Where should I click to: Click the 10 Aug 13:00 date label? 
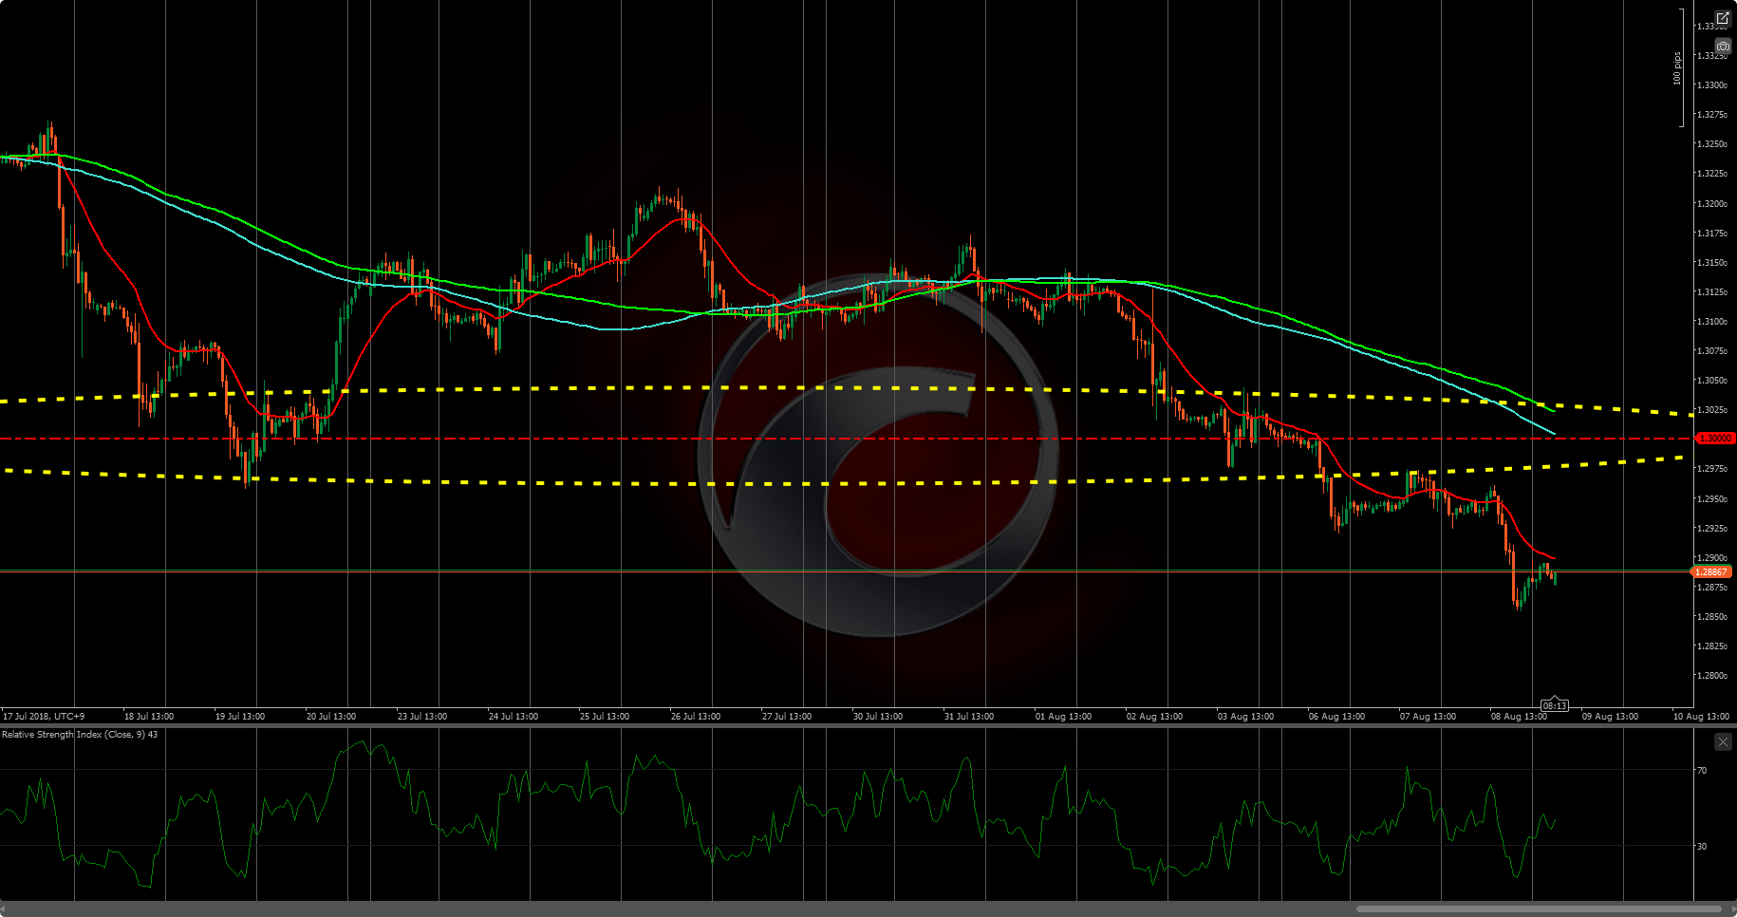tap(1702, 717)
